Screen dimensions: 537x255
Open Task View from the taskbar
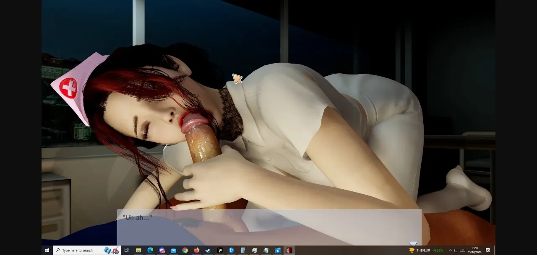[x=126, y=250]
